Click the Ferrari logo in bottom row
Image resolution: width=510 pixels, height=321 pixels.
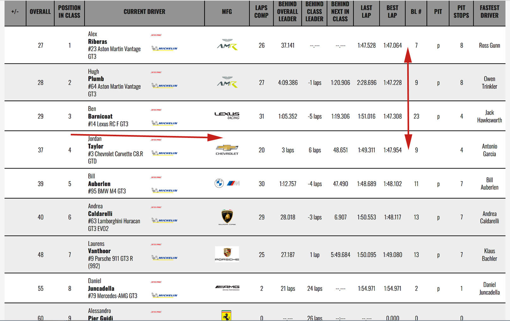(226, 316)
